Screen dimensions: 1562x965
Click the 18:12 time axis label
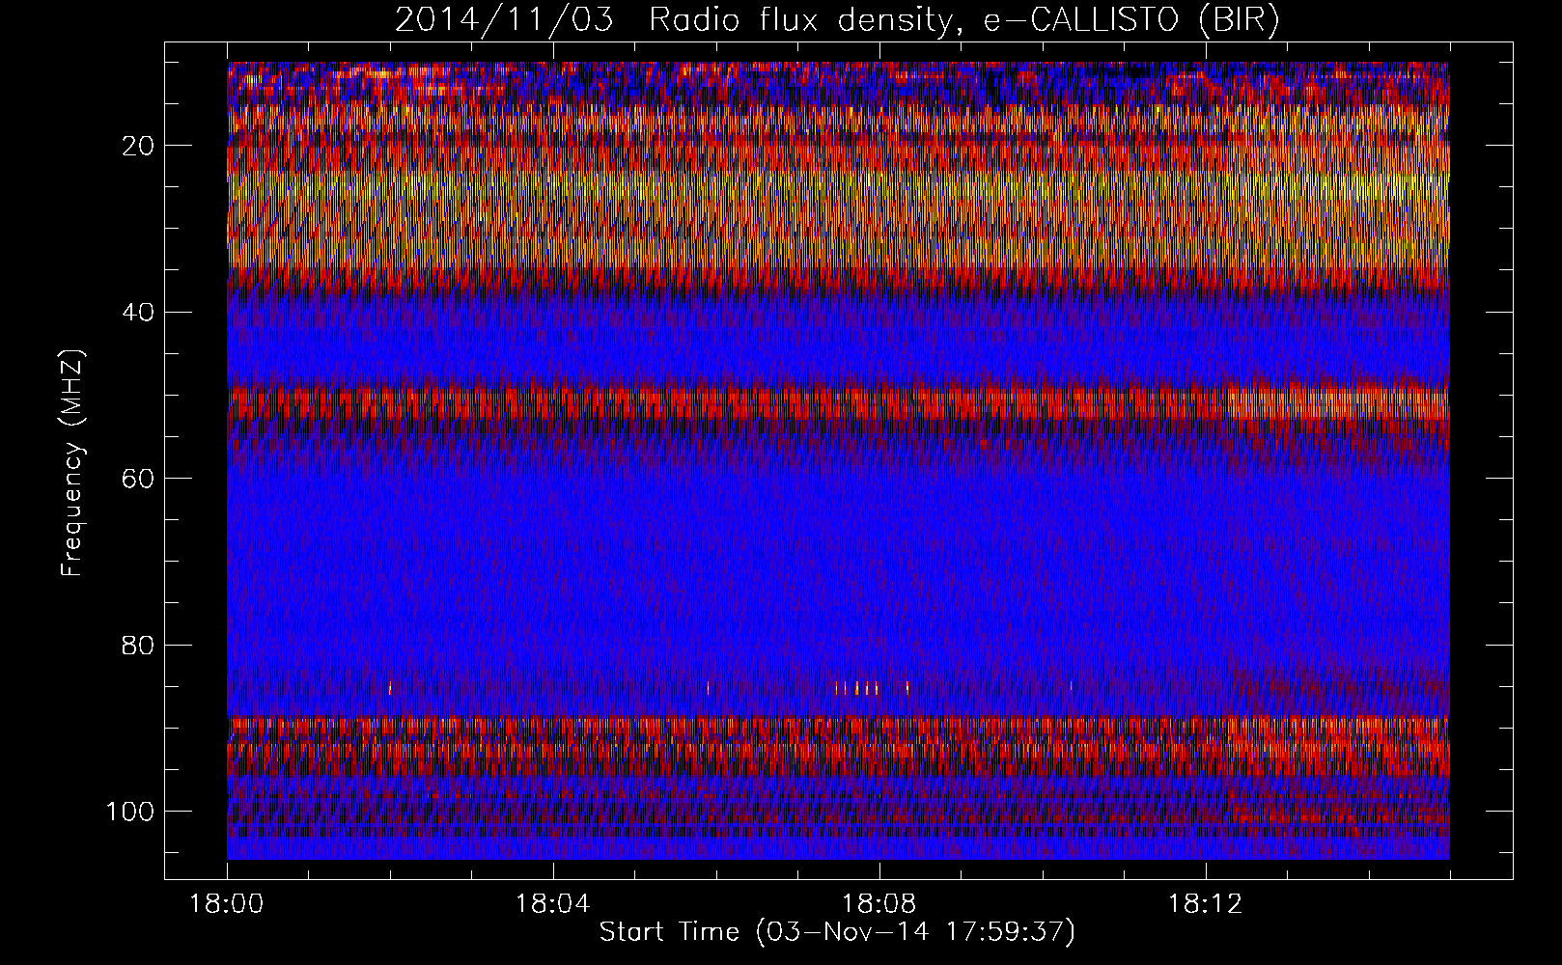pos(1205,904)
